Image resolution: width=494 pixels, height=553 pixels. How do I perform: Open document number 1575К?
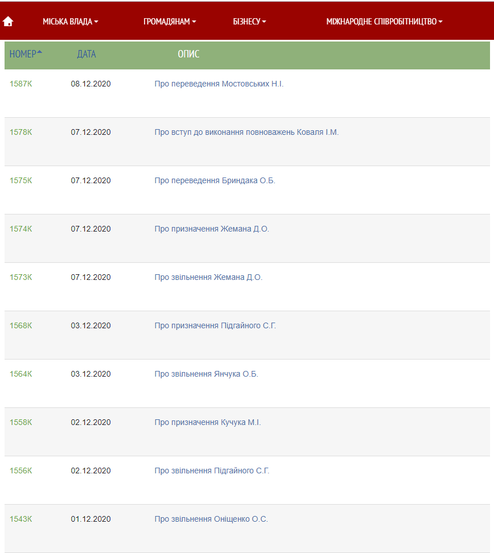click(x=21, y=180)
